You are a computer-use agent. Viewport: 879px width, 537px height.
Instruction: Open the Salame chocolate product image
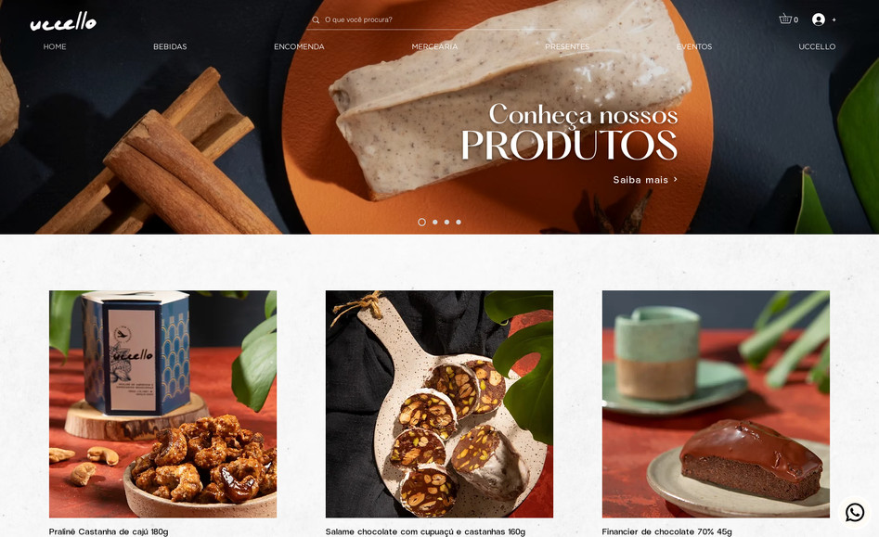pyautogui.click(x=439, y=403)
